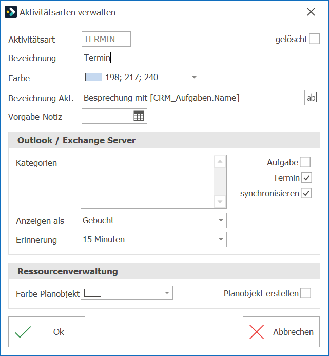Enable the Aufgabe checkbox
Screen dimensions: 329x356
tap(305, 162)
